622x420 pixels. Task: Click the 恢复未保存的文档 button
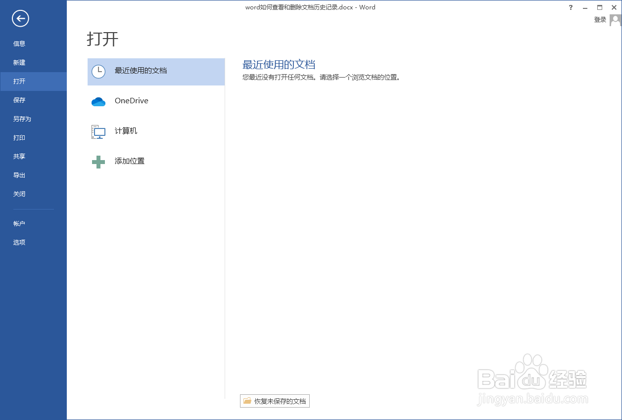click(x=275, y=401)
